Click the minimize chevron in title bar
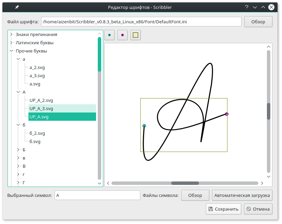This screenshot has width=282, height=224. coord(255,7)
